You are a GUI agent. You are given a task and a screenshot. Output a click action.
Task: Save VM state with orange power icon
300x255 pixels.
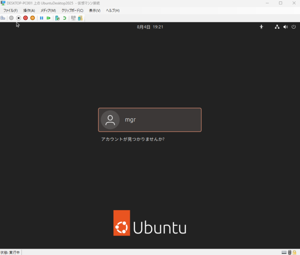coord(32,18)
